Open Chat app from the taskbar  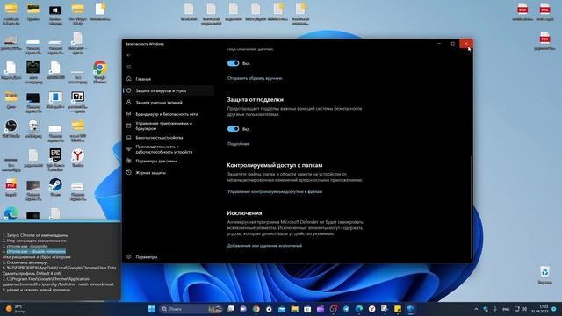click(x=243, y=309)
